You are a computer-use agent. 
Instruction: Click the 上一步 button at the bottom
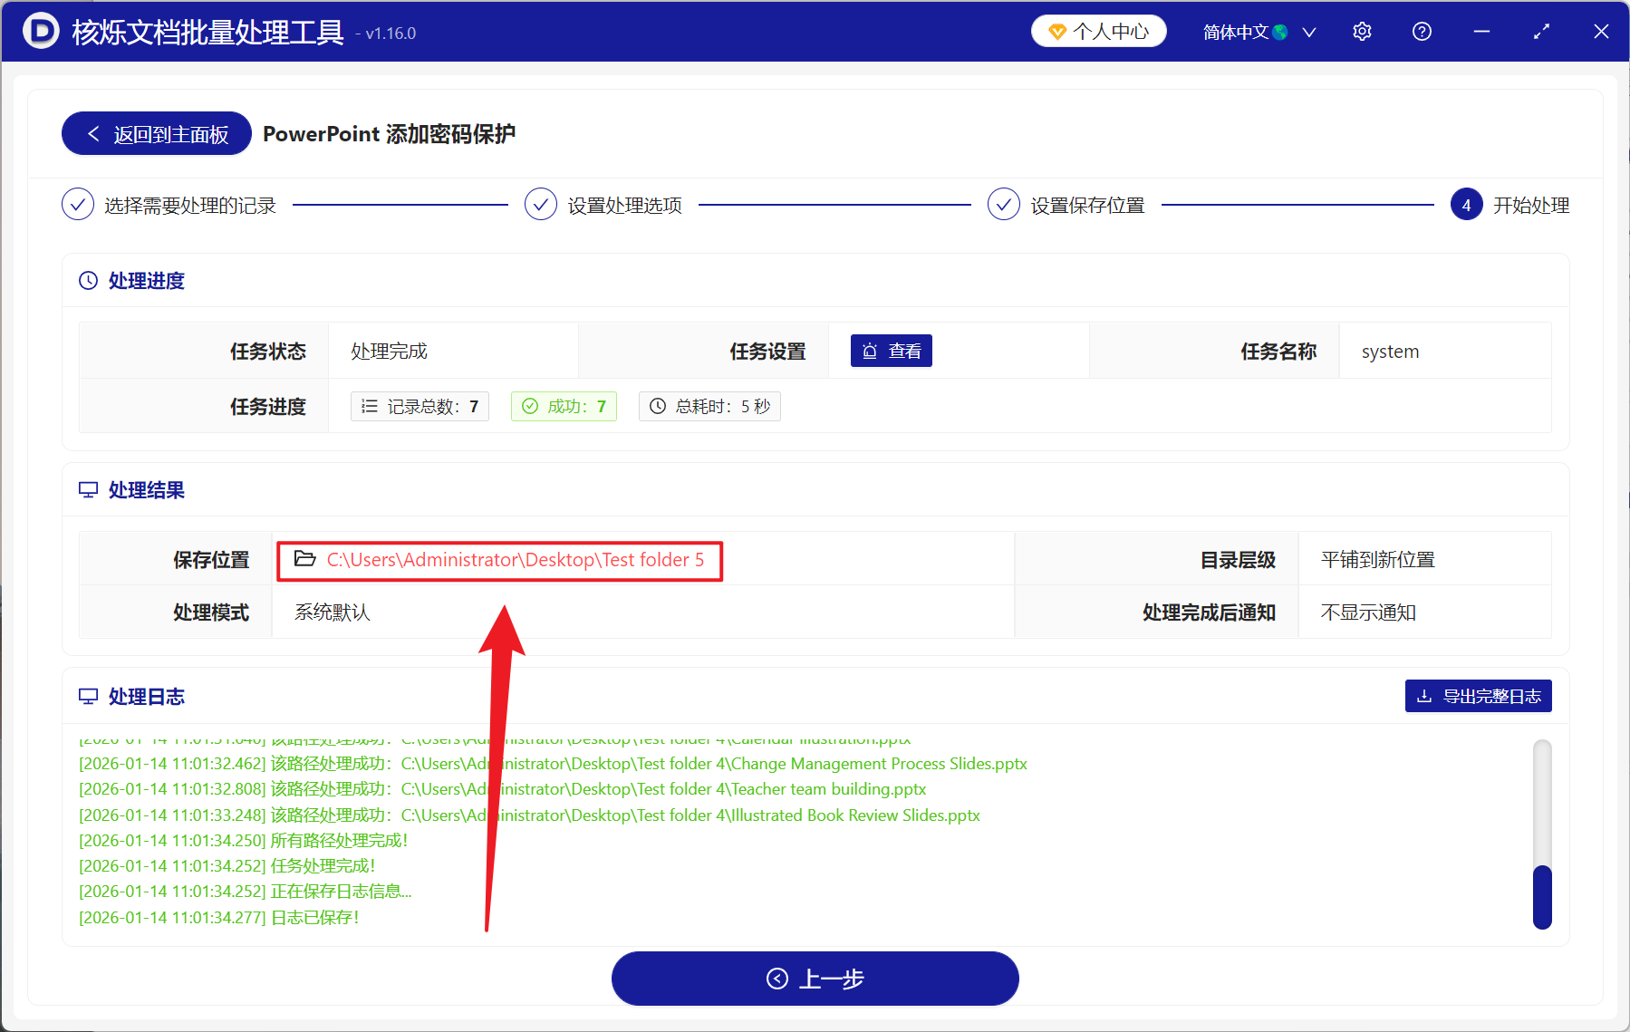pyautogui.click(x=814, y=979)
